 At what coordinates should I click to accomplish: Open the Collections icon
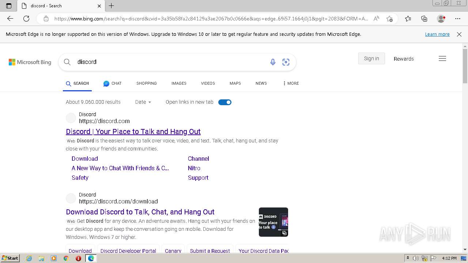(424, 19)
